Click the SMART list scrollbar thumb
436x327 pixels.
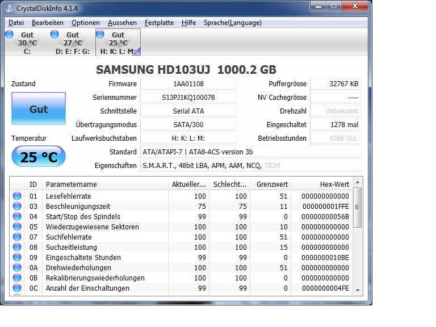point(358,207)
